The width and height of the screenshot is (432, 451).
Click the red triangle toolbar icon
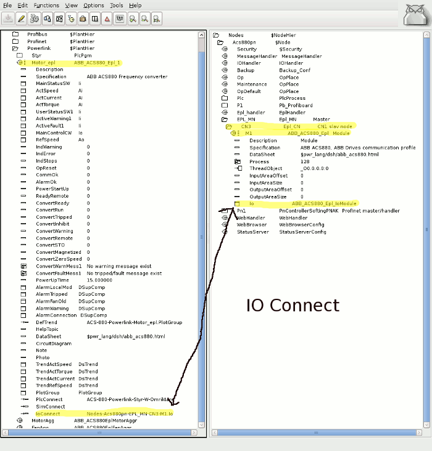[x=107, y=18]
